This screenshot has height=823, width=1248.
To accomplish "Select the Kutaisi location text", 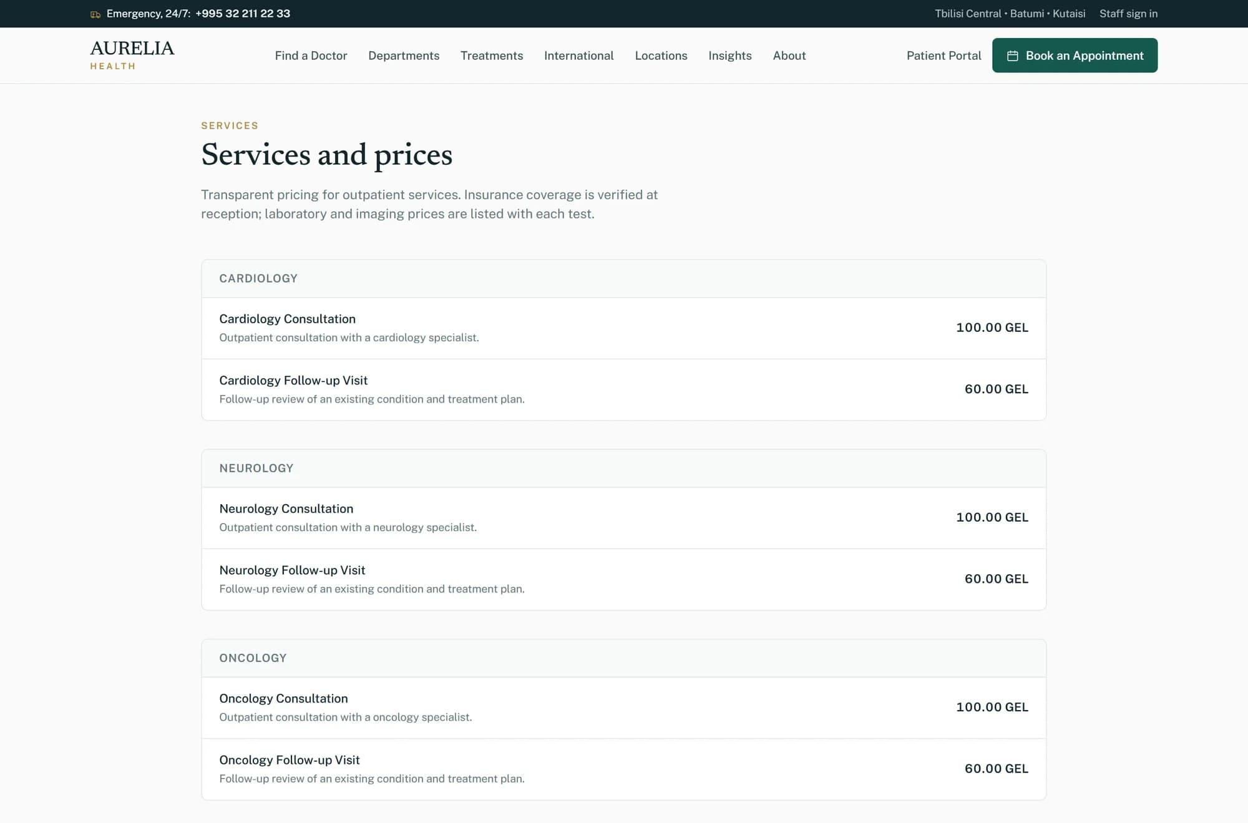I will click(x=1069, y=14).
